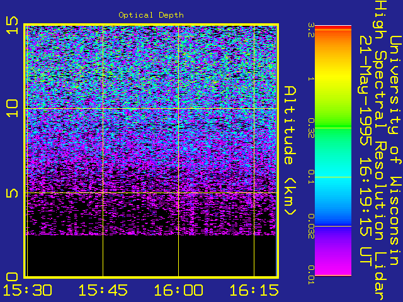The width and height of the screenshot is (403, 302).
Task: Click the 1 colorbar scale label
Action: (311, 79)
